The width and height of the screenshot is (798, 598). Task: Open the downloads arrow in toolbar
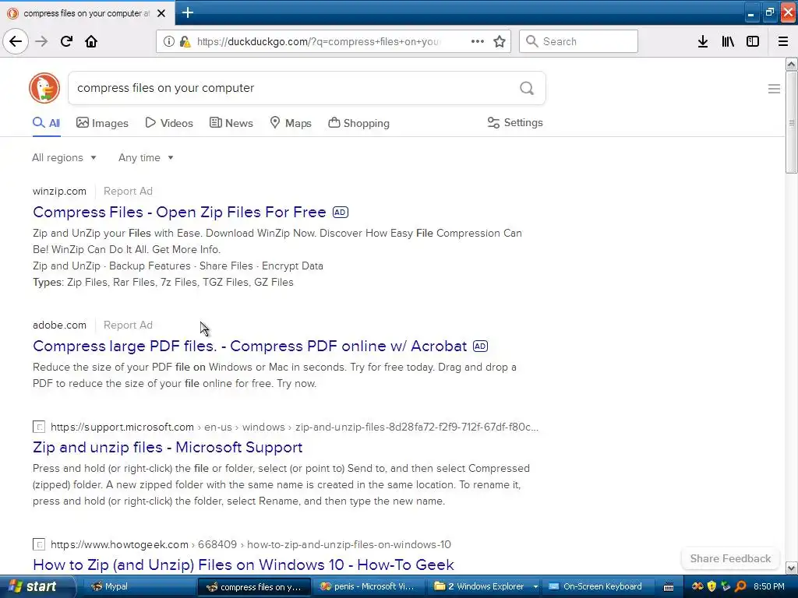click(703, 41)
